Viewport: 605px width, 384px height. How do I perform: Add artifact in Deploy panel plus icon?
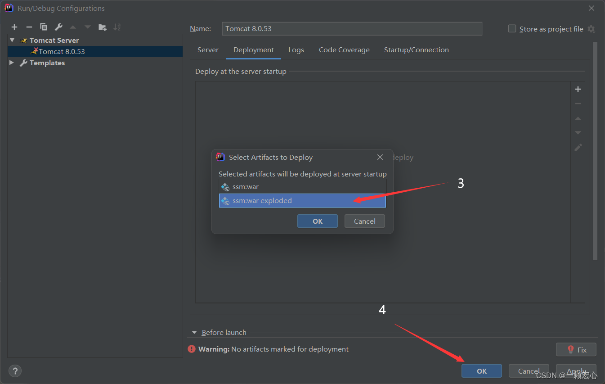tap(578, 89)
